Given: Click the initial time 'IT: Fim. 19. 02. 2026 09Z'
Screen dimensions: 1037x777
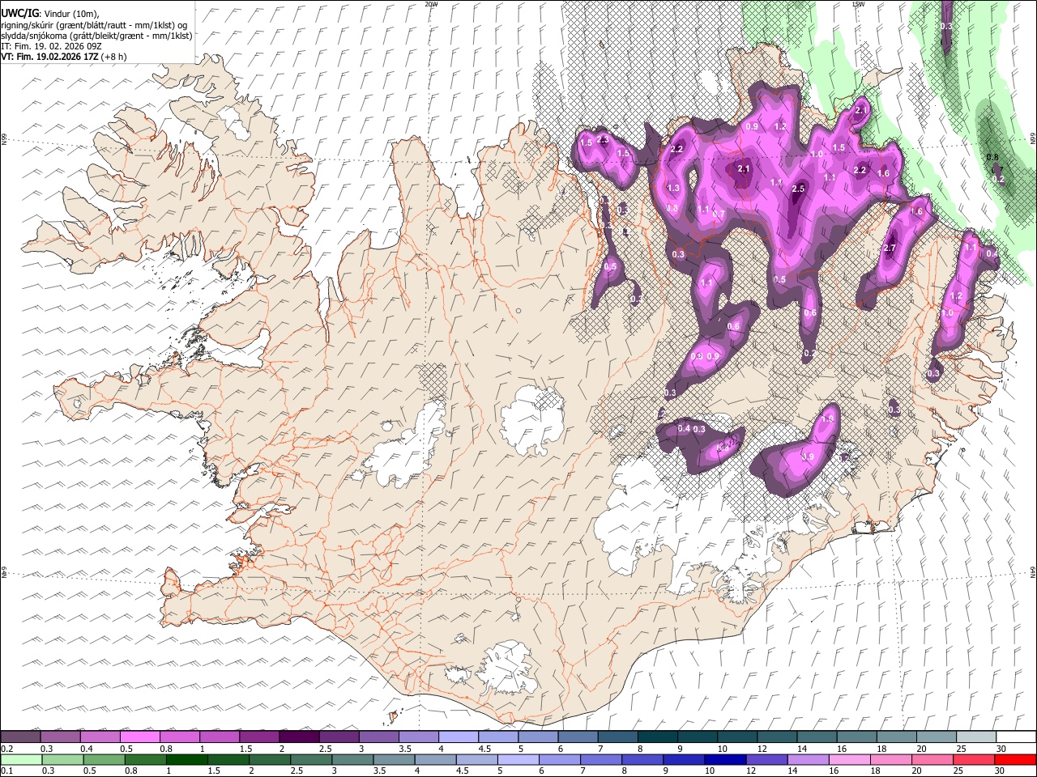Looking at the screenshot, I should coord(51,46).
